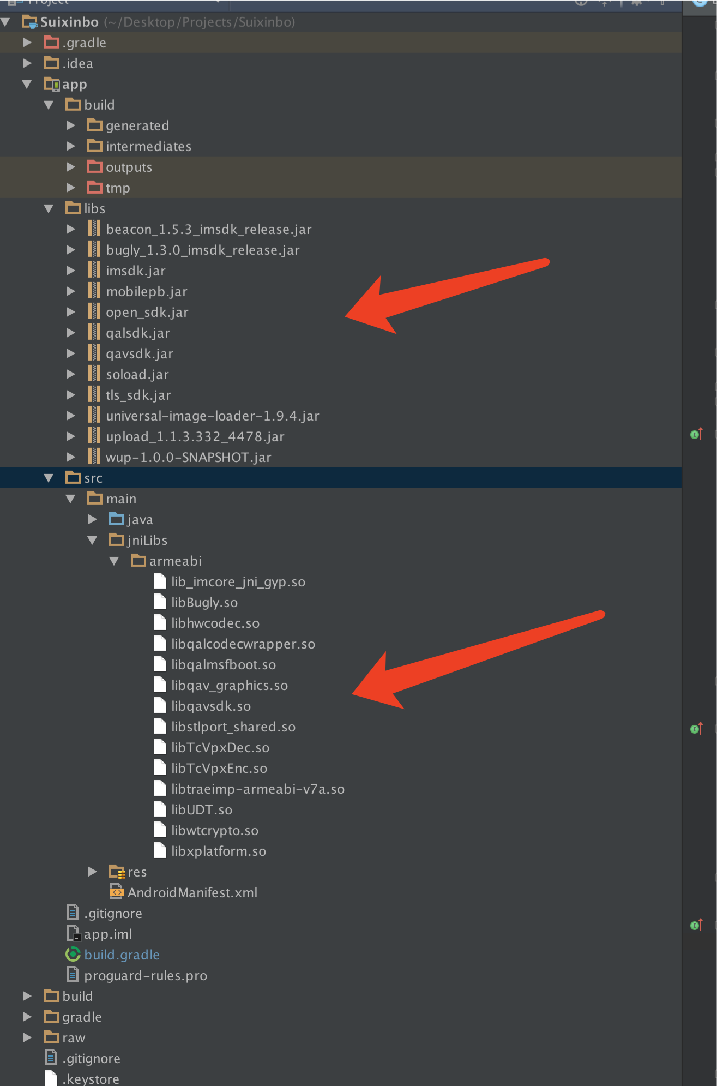Viewport: 717px width, 1086px height.
Task: Collapse the armeabi folder
Action: click(x=114, y=561)
